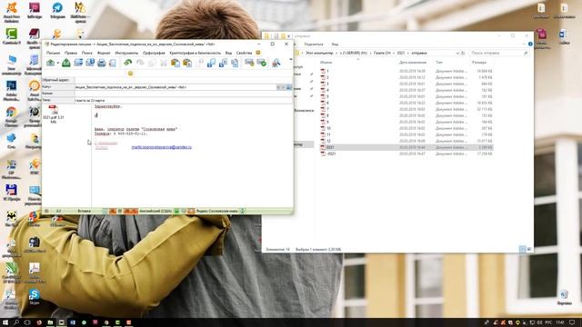Click the grey Redo arrow in the toolbar

140,63
